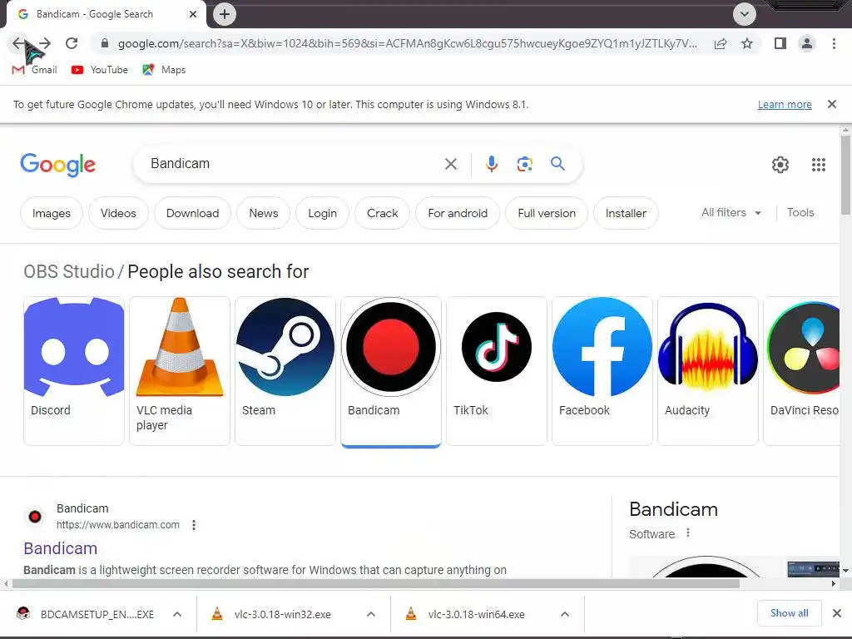852x639 pixels.
Task: Show all downloads
Action: pyautogui.click(x=790, y=613)
